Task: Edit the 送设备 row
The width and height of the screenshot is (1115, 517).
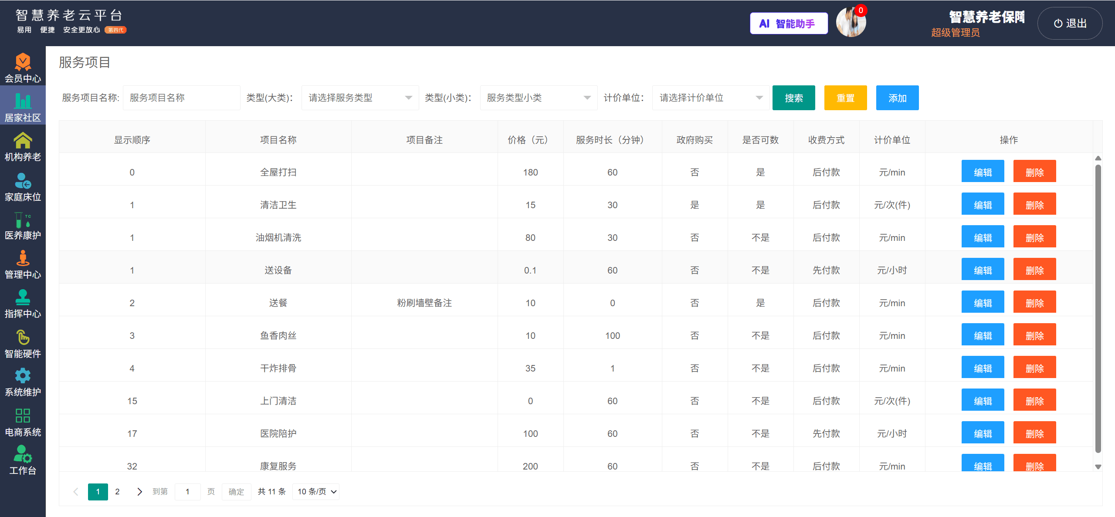Action: [983, 269]
